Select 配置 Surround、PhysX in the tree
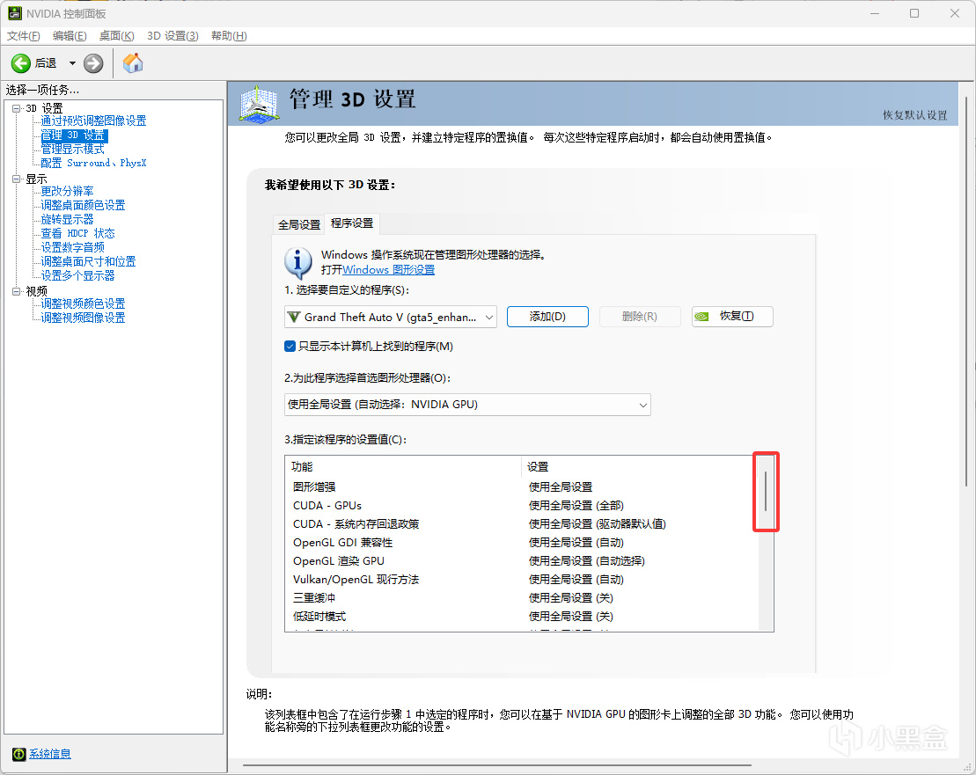The height and width of the screenshot is (775, 976). click(x=93, y=163)
